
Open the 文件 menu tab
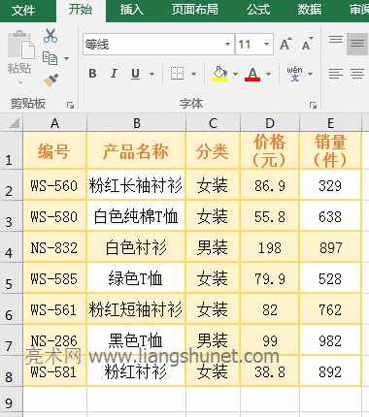23,11
